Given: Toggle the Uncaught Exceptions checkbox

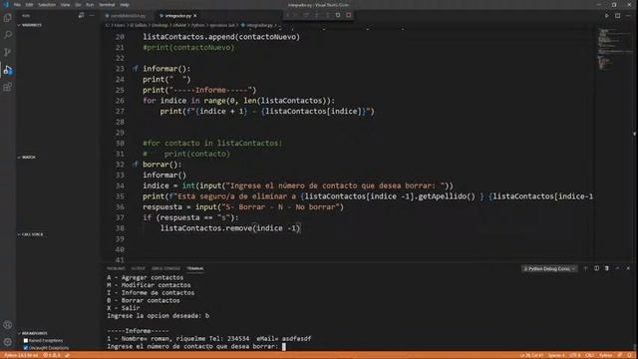Looking at the screenshot, I should coord(26,348).
